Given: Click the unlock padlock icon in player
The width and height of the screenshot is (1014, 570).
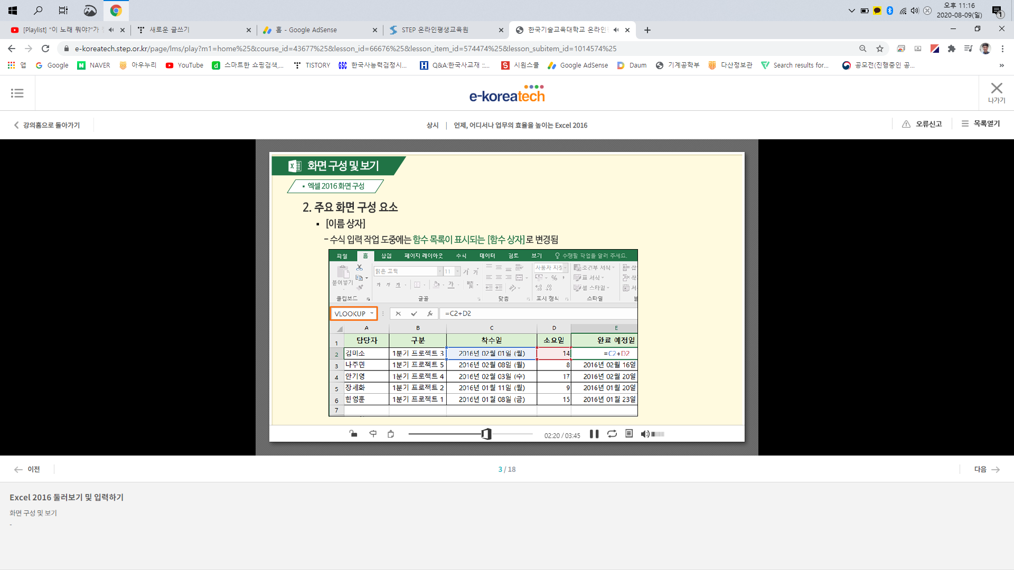Looking at the screenshot, I should point(353,434).
